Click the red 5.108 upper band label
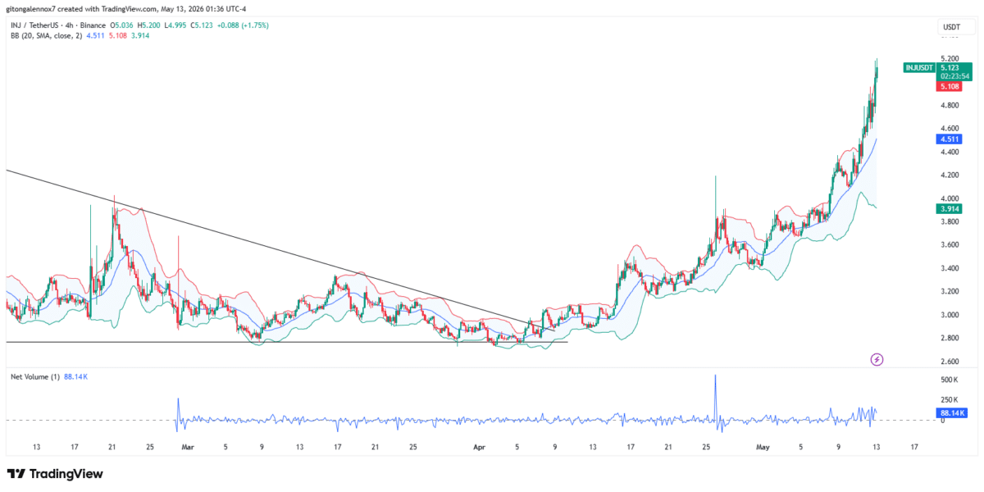This screenshot has width=984, height=492. [x=950, y=86]
